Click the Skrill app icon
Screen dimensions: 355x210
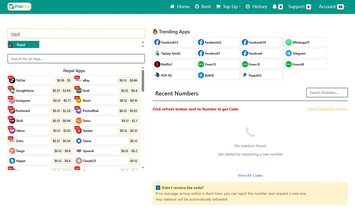pyautogui.click(x=12, y=121)
